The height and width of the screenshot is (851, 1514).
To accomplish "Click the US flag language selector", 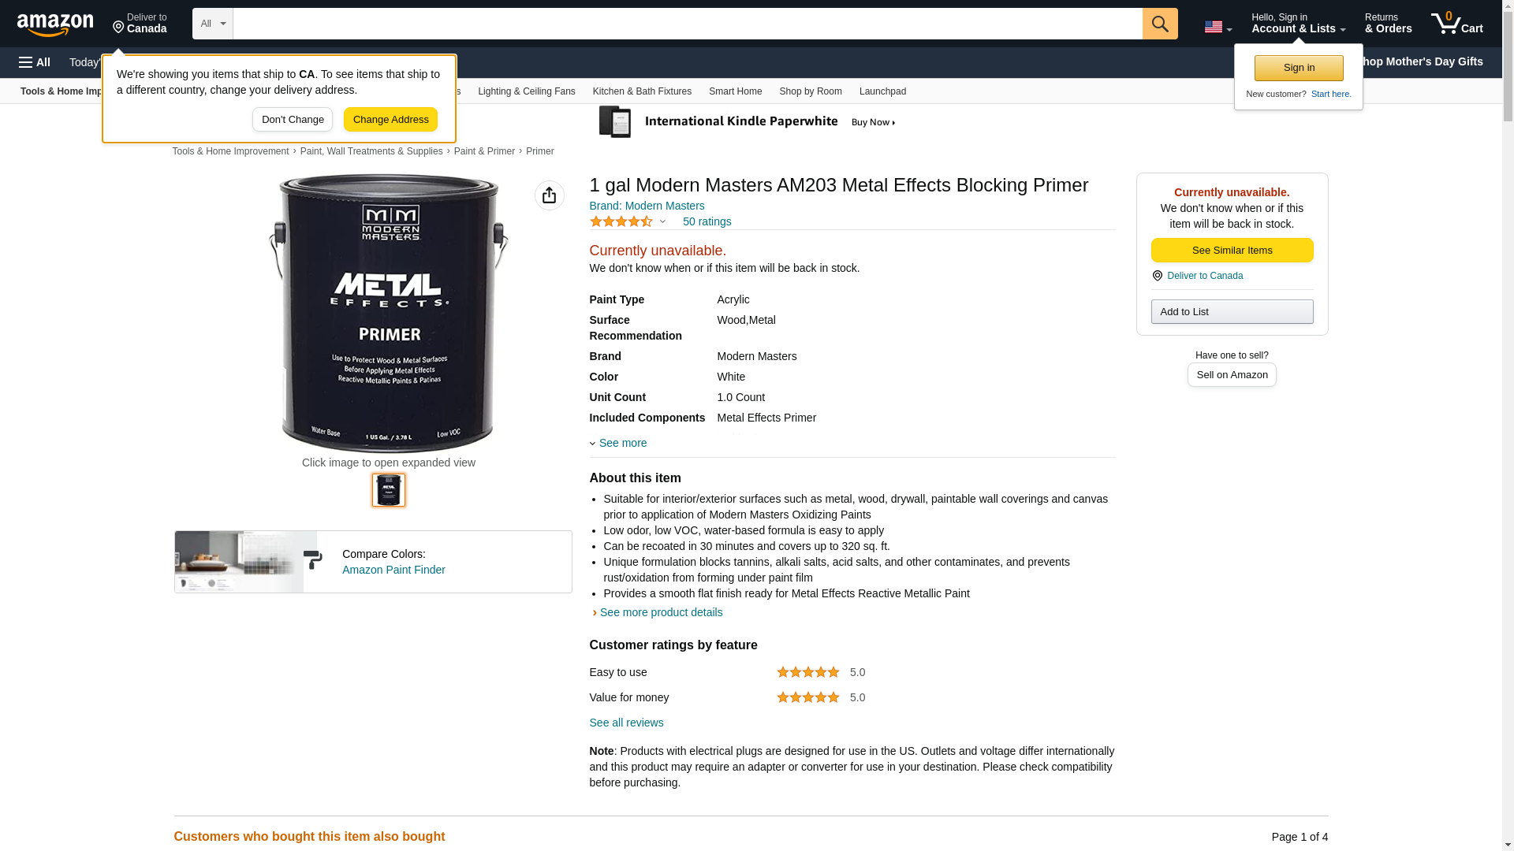I will [x=1217, y=27].
